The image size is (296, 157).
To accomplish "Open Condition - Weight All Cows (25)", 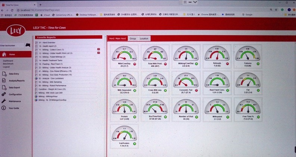I will [52, 89].
